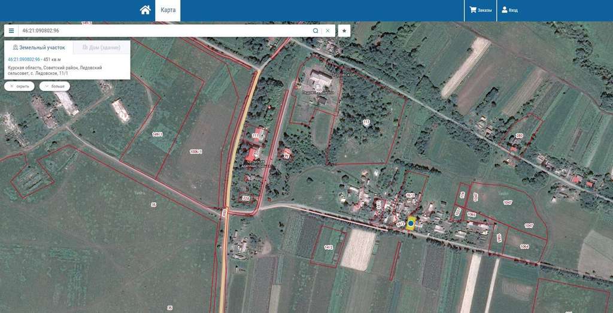Screen dimensions: 613x313
Task: Click parcel 1006/1 on the map
Action: tap(196, 152)
